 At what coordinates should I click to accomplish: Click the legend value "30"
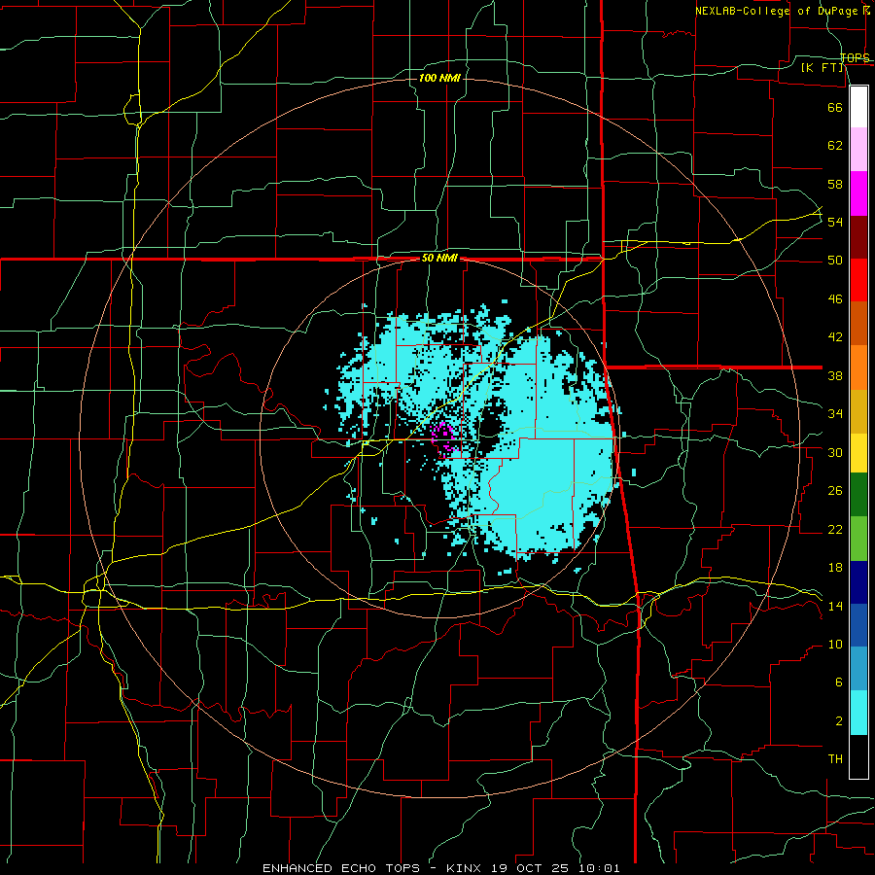coord(835,452)
